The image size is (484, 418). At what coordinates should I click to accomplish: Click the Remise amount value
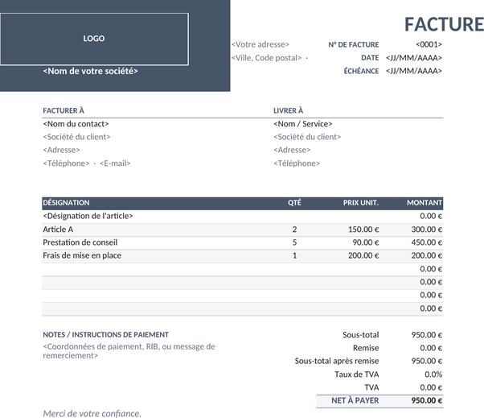click(x=431, y=348)
